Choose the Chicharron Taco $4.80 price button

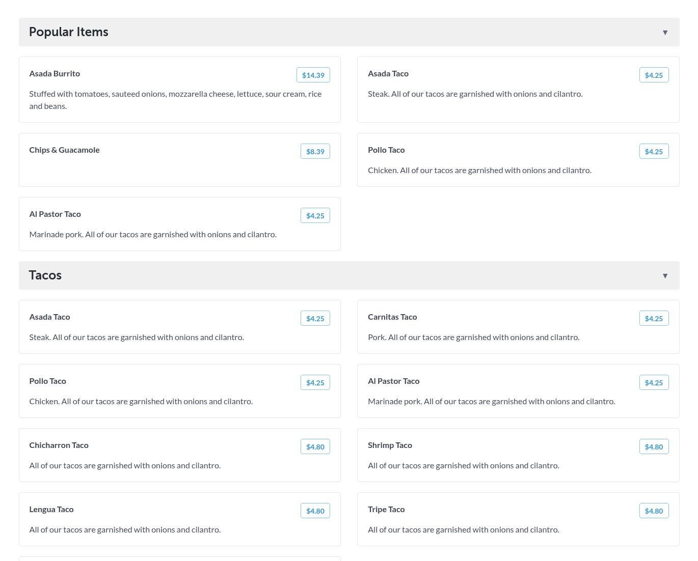click(x=315, y=447)
